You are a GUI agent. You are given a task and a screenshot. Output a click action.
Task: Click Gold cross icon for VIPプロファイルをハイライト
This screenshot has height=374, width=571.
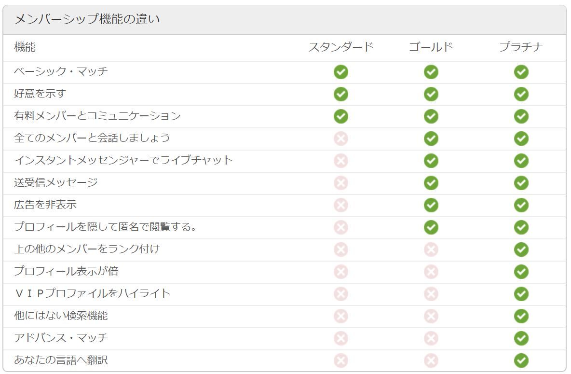[x=431, y=294]
